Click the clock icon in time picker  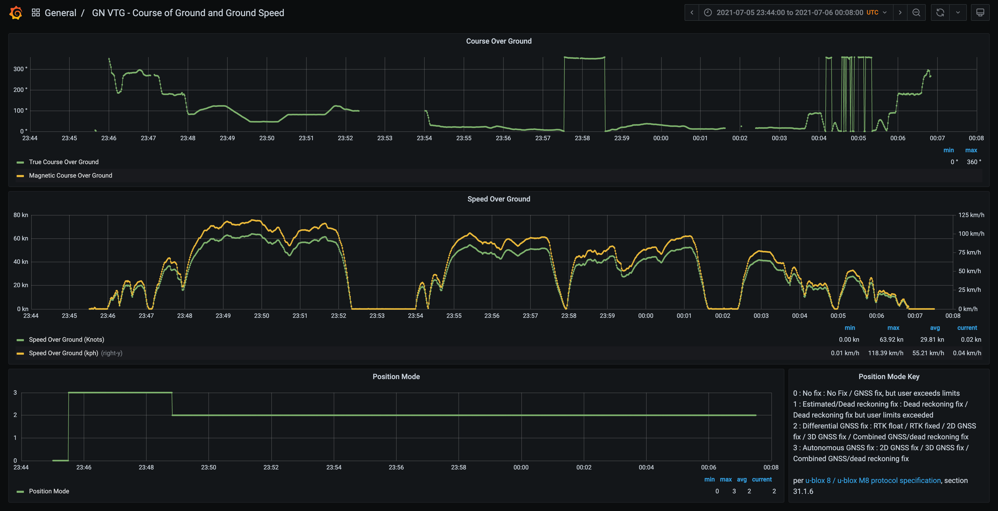coord(708,13)
